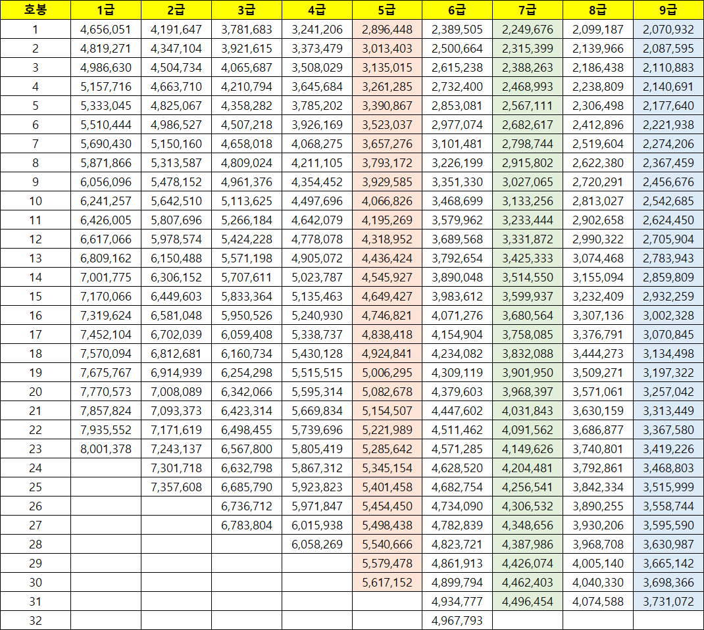The width and height of the screenshot is (704, 630).
Task: Select the 4급 column header
Action: [317, 10]
